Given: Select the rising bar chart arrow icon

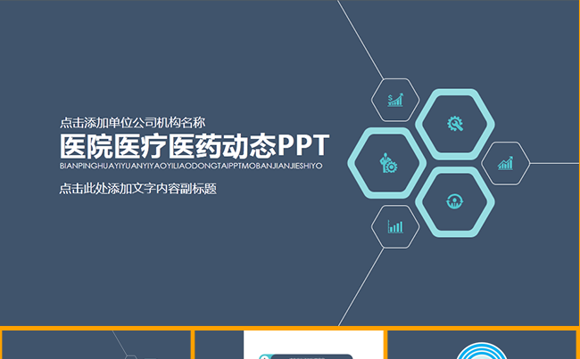Looking at the screenshot, I should 505,163.
